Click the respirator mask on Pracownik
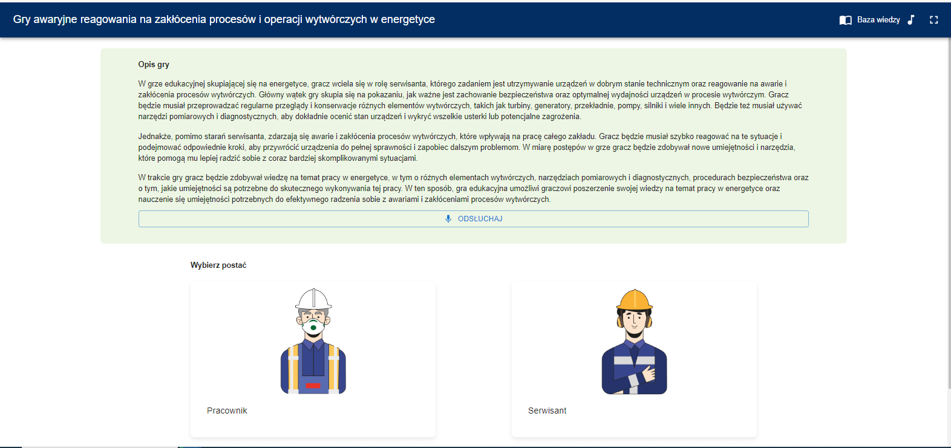The image size is (951, 448). [x=313, y=327]
